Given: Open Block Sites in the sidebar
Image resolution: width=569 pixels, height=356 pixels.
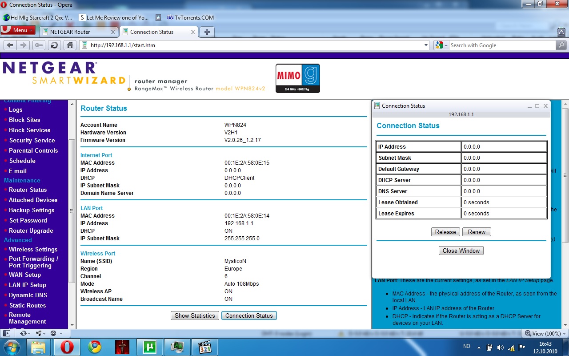Looking at the screenshot, I should [x=24, y=120].
